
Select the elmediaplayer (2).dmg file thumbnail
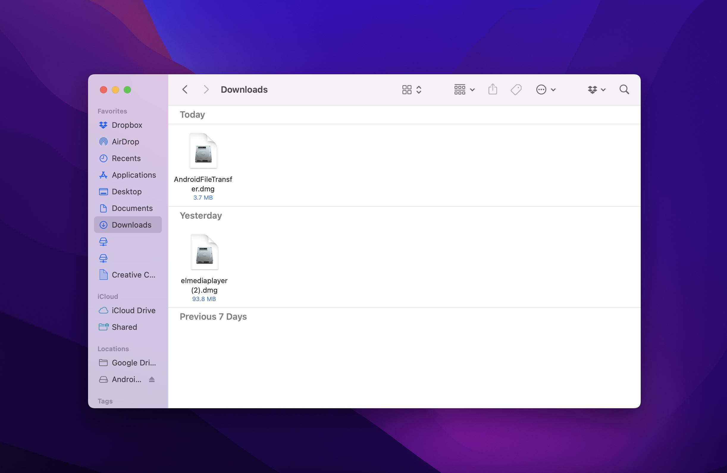click(204, 252)
